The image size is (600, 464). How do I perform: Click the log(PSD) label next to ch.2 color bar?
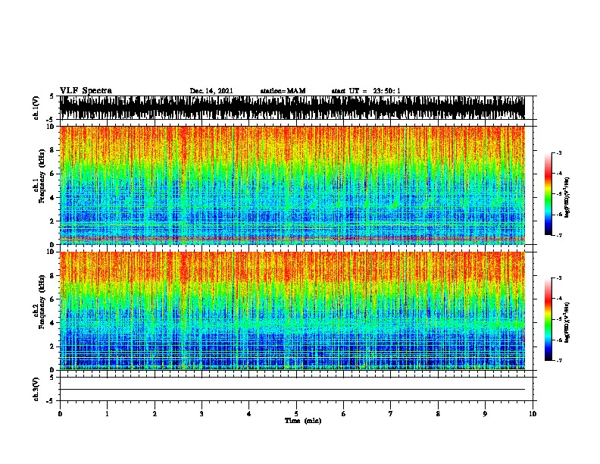pos(567,322)
